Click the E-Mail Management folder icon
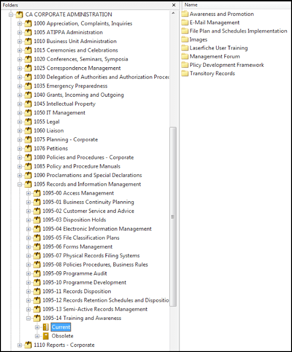This screenshot has width=292, height=352. (x=185, y=23)
